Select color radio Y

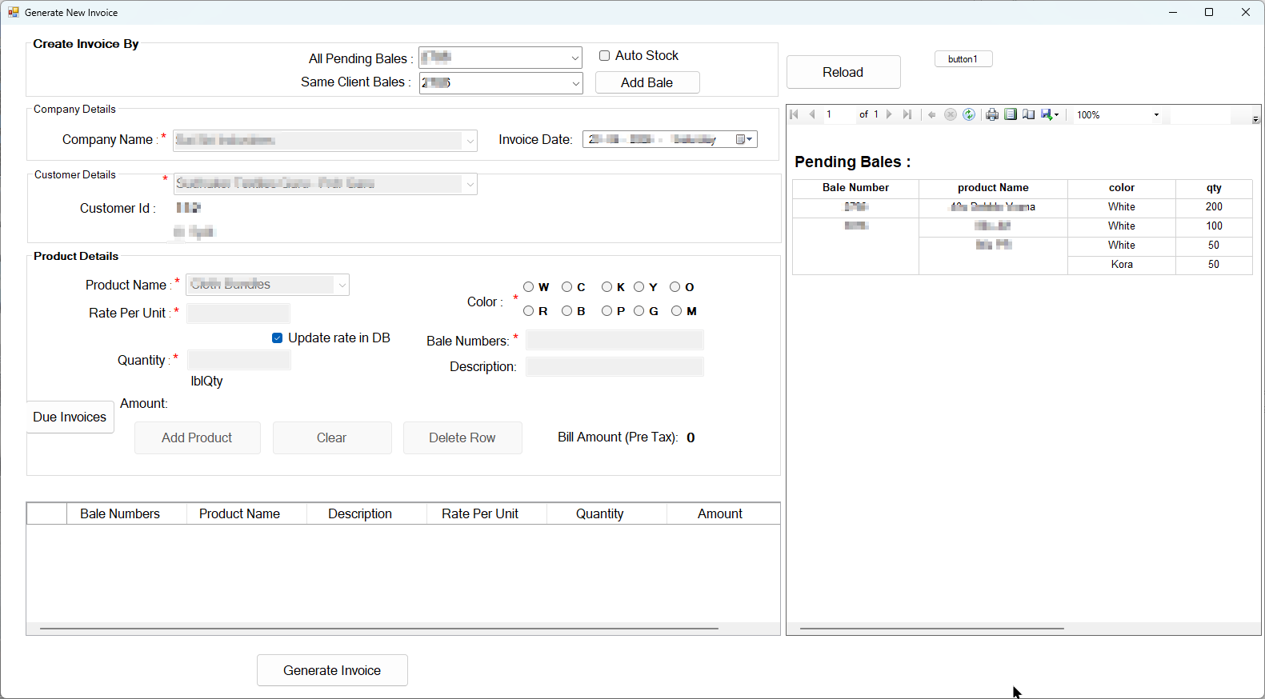click(x=639, y=286)
